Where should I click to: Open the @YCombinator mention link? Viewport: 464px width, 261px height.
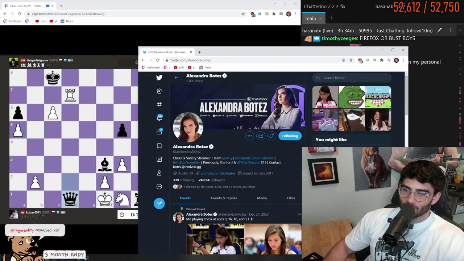click(x=248, y=162)
